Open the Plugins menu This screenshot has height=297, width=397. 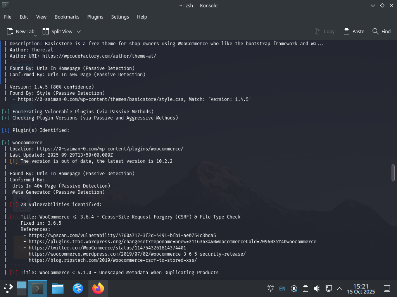coord(95,17)
